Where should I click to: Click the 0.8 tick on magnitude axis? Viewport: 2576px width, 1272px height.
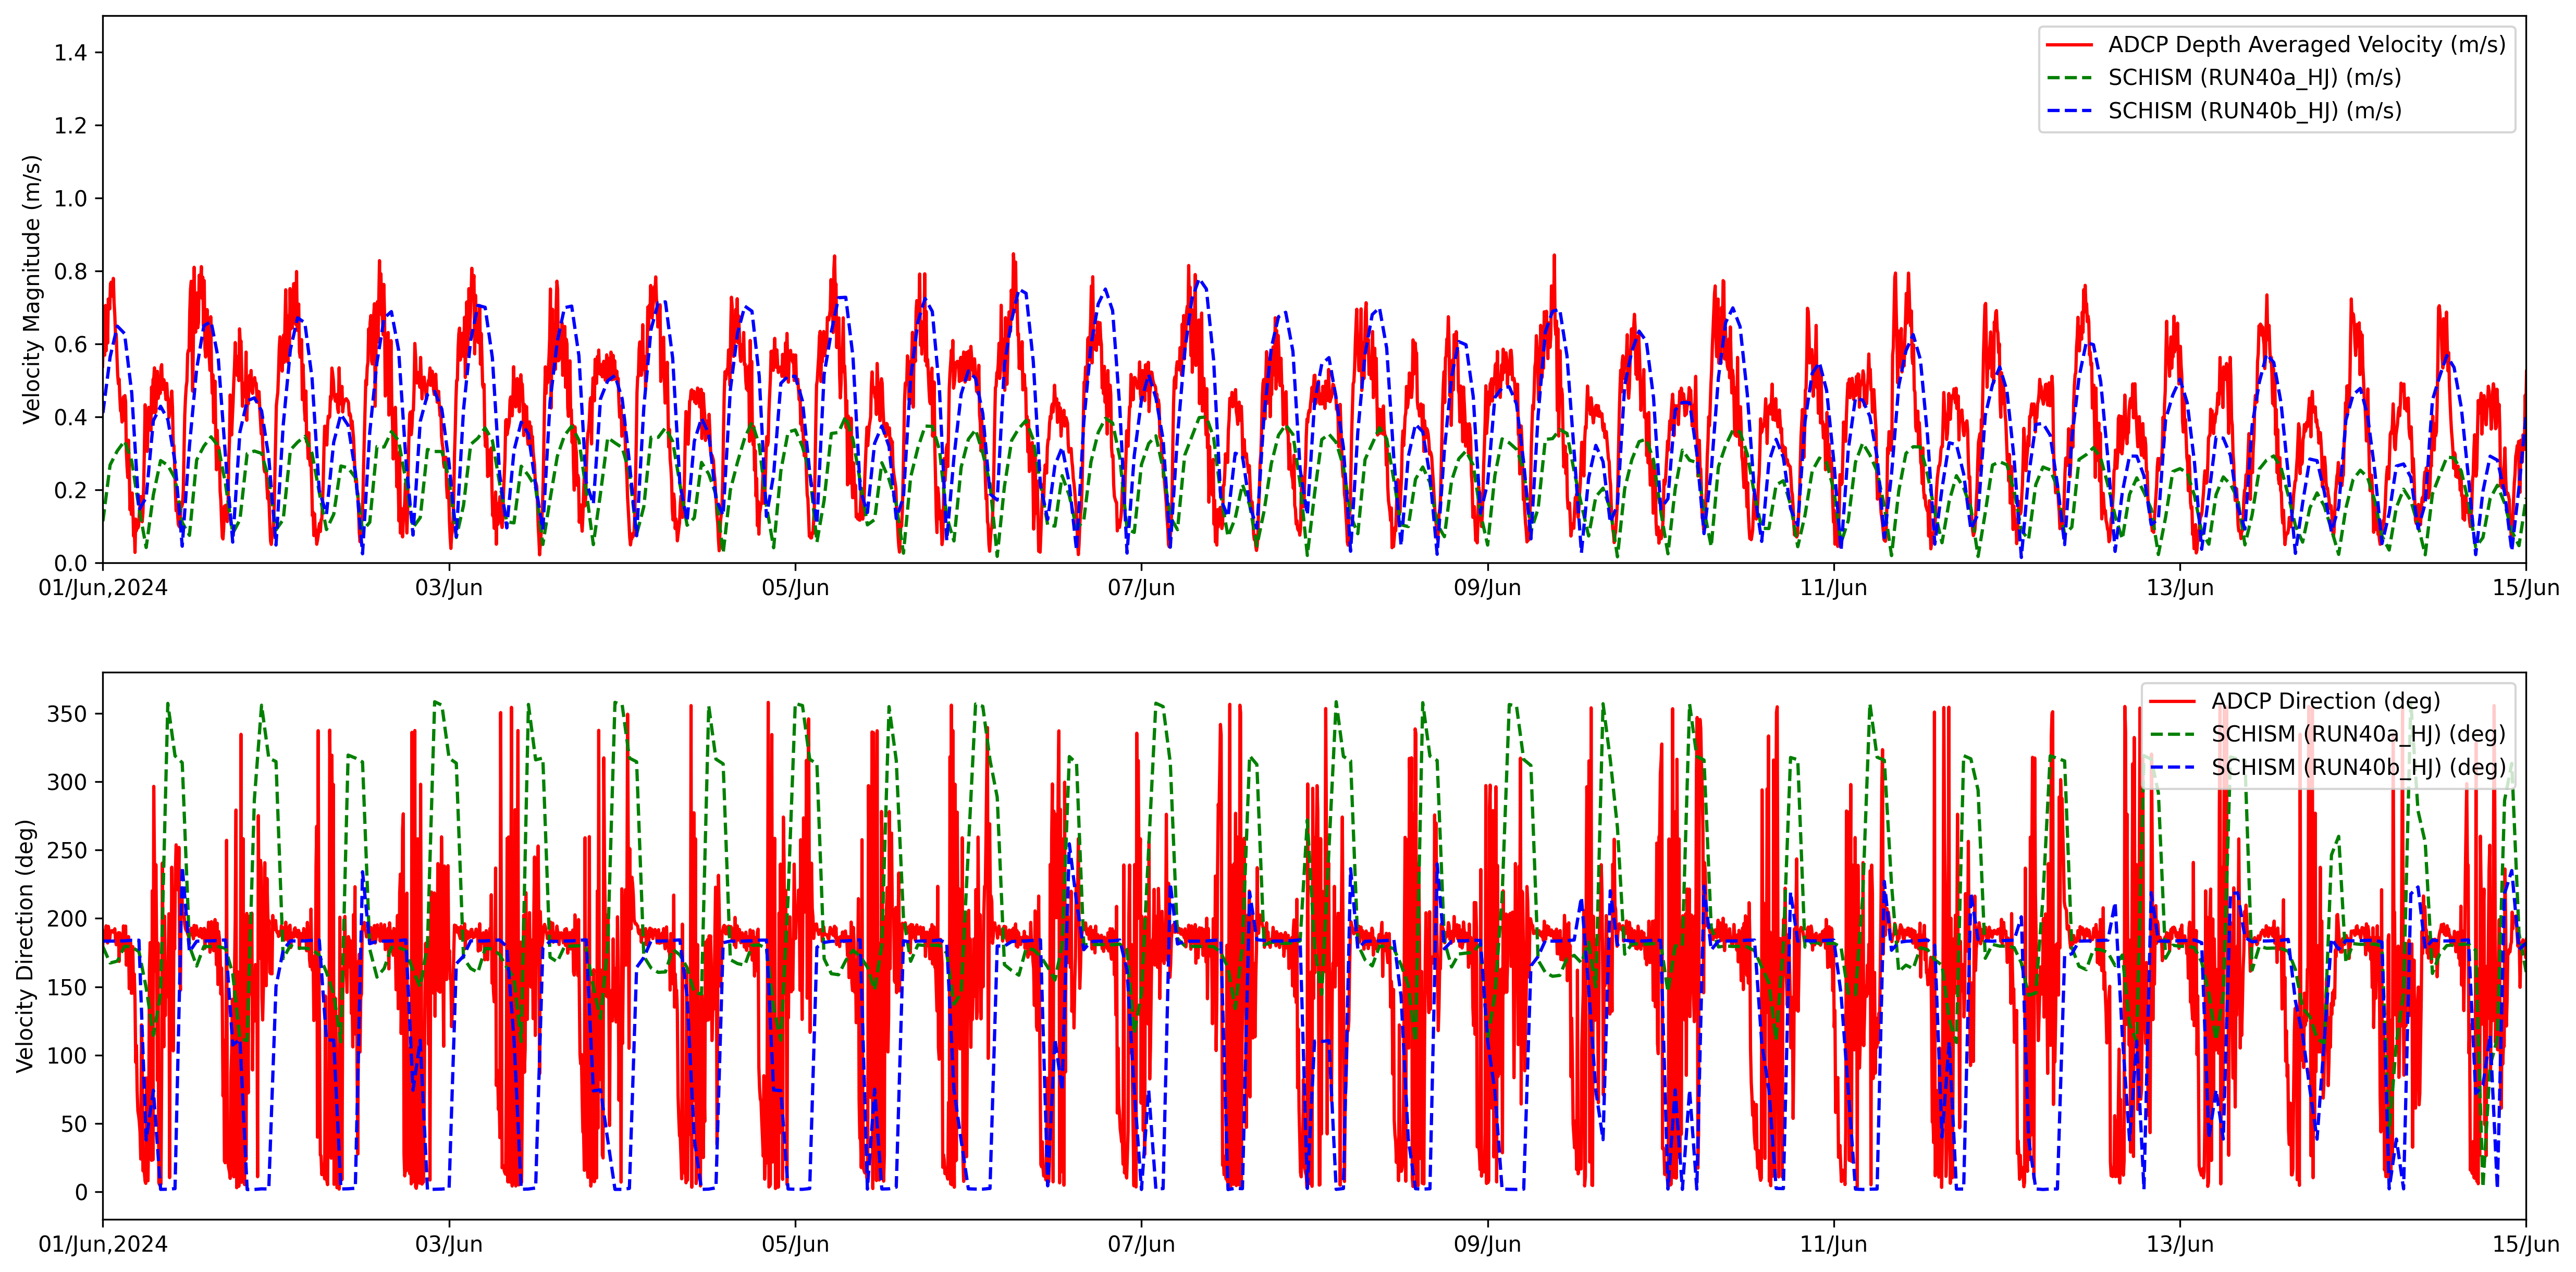point(71,271)
